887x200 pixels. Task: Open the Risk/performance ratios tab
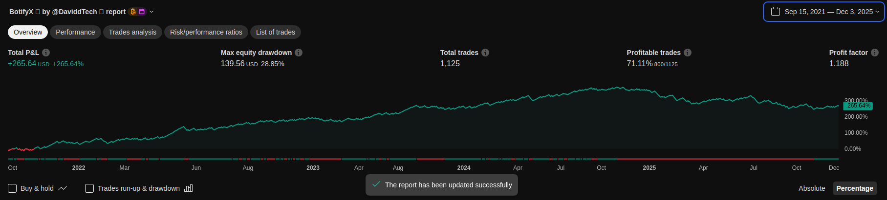coord(206,32)
